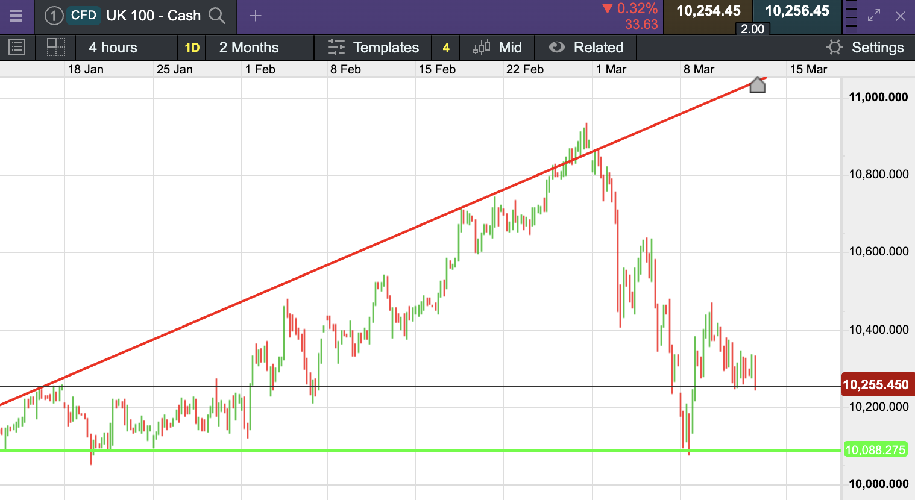
Task: Open the Templates menu
Action: coord(386,48)
